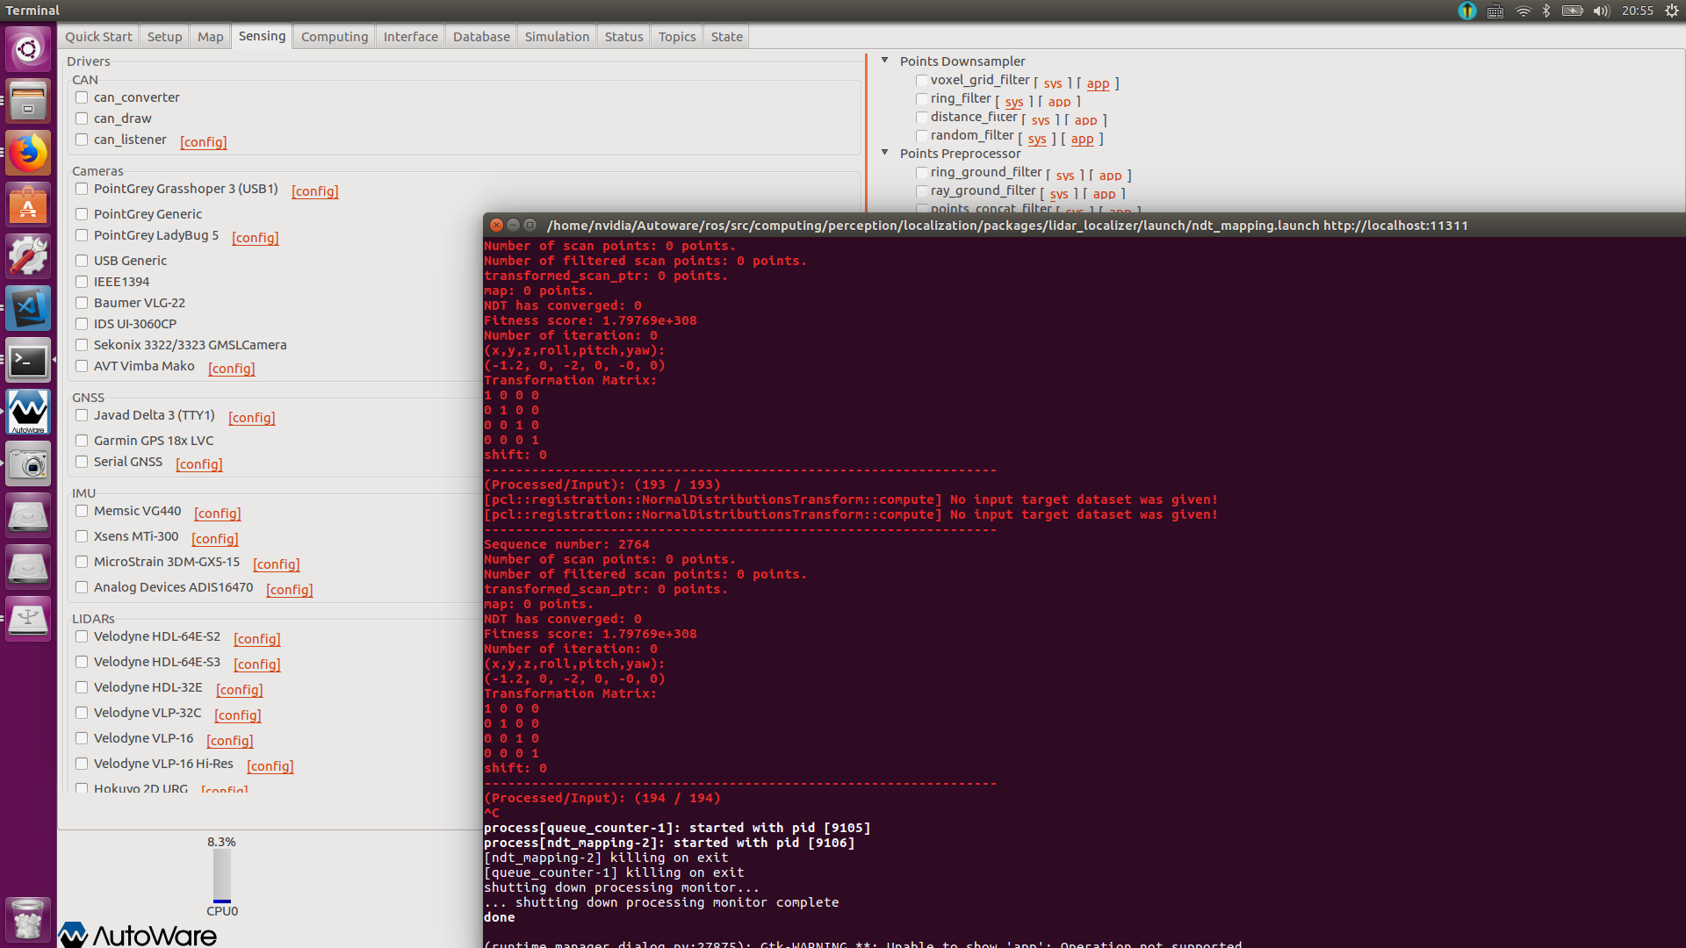Click the Autoware logo at bottom left
This screenshot has height=948, width=1686.
[136, 935]
